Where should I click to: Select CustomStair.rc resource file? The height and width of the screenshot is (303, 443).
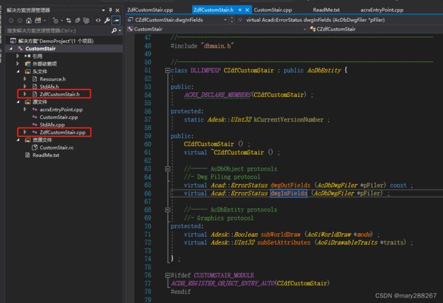[x=57, y=147]
